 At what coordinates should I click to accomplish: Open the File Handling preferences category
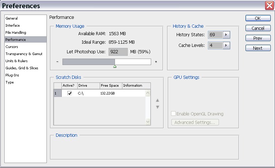(x=16, y=33)
